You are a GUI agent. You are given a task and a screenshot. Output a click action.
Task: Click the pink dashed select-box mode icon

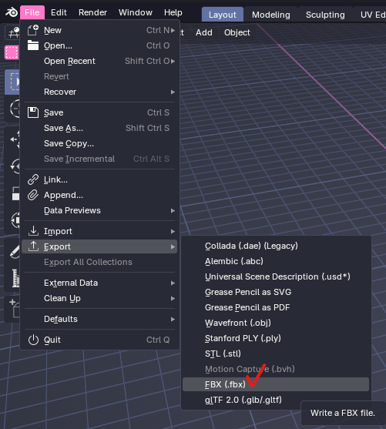point(12,52)
